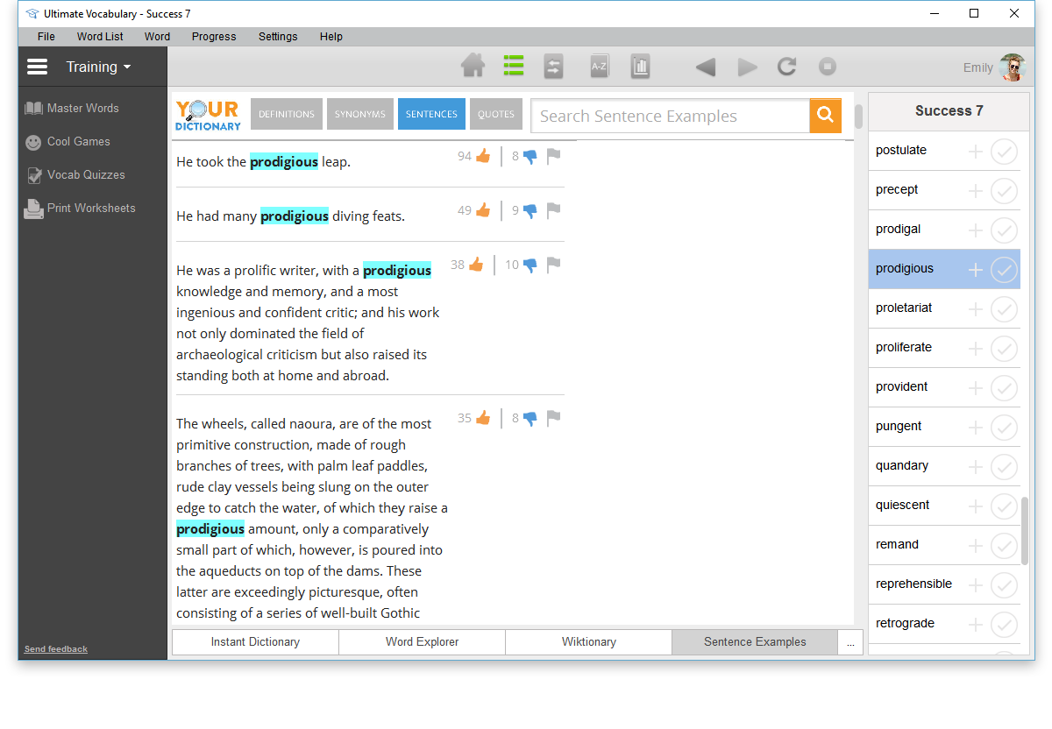Open the hamburger menu in sidebar

(x=37, y=67)
